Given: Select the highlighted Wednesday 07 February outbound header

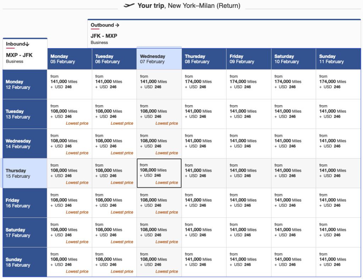Looking at the screenshot, I should click(159, 59).
